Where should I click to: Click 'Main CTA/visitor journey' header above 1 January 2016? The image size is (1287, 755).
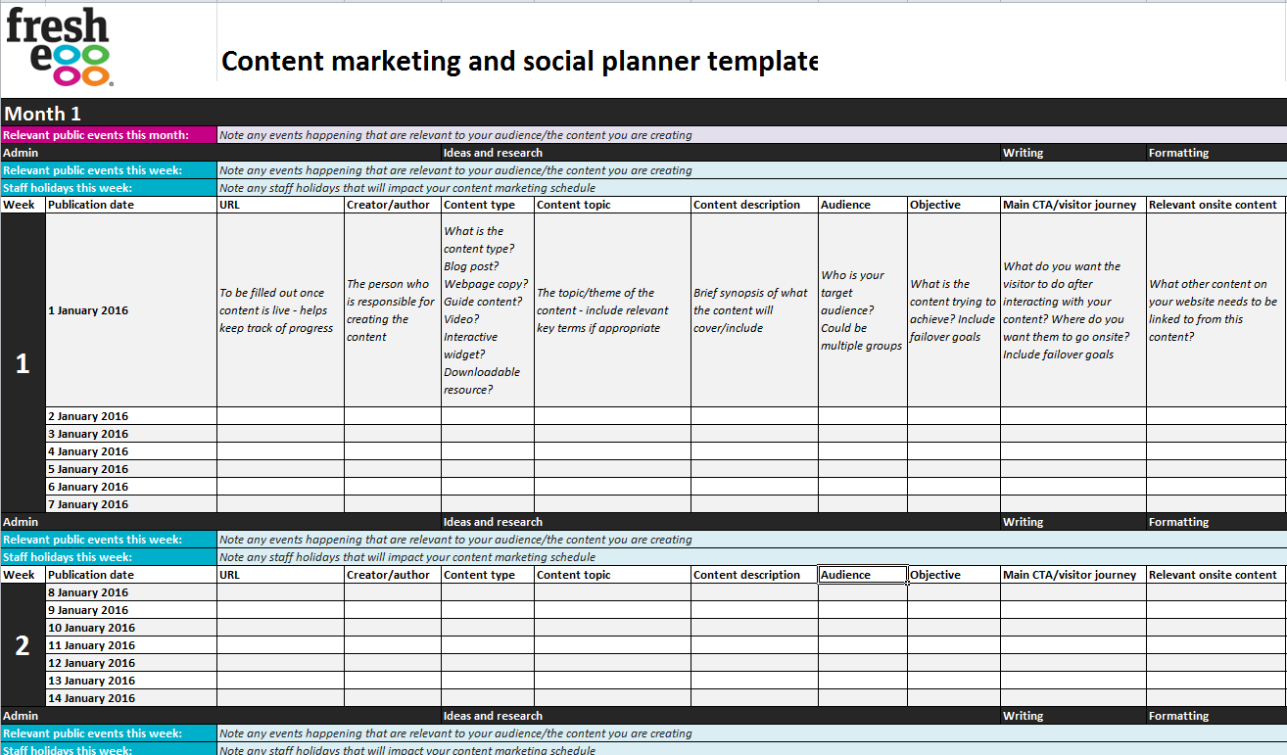click(1073, 205)
